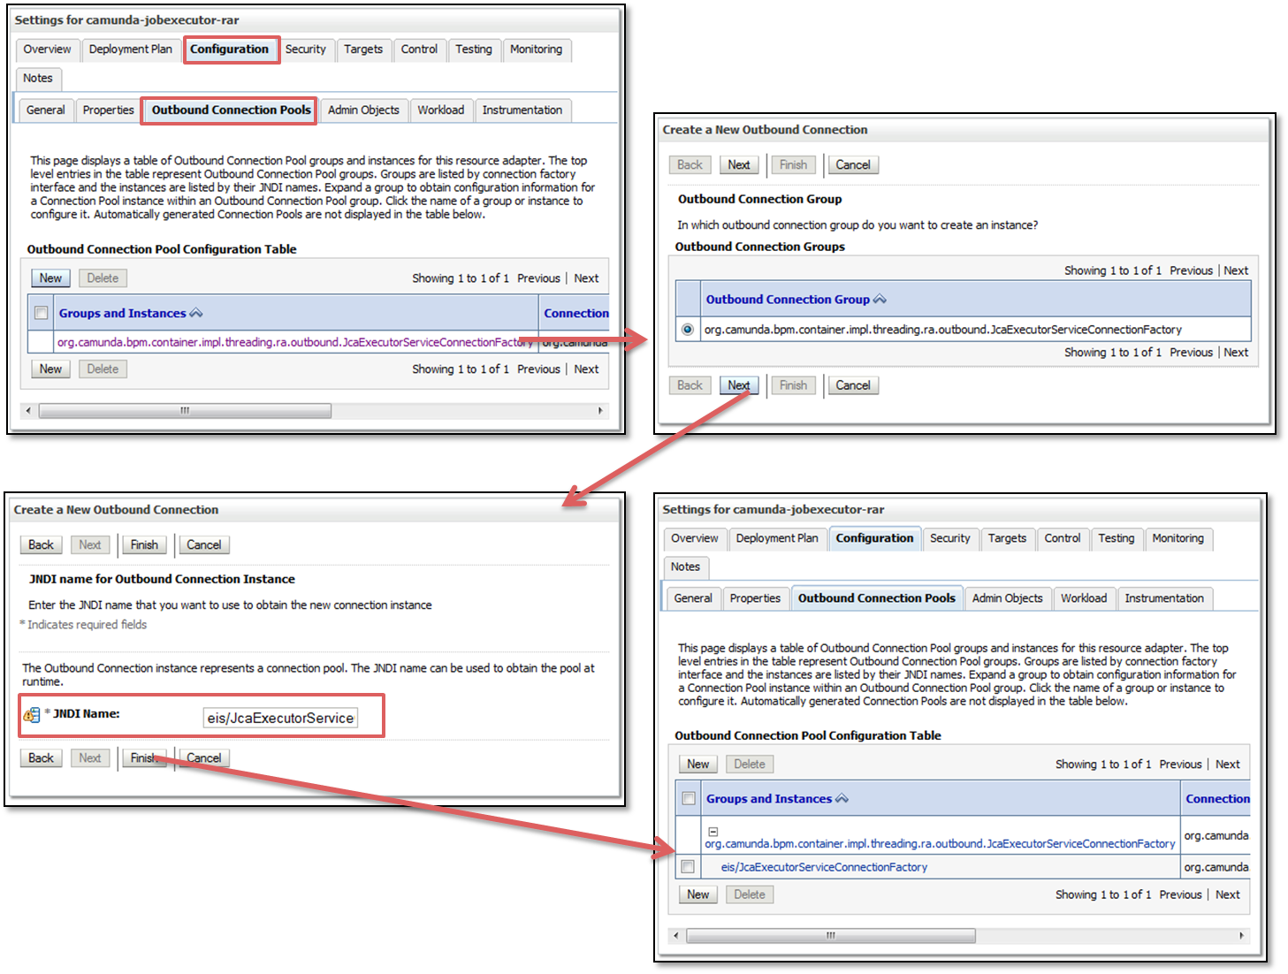1288x974 pixels.
Task: Switch to Workload tab in lower Settings panel
Action: [1084, 598]
